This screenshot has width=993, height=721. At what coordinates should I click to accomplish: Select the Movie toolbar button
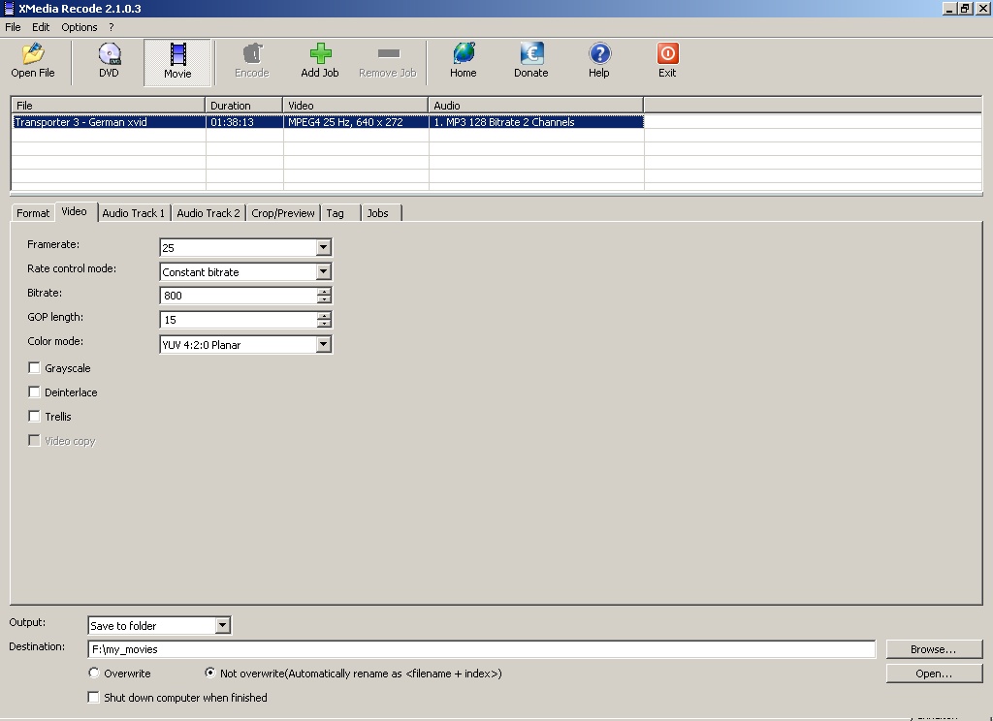[x=178, y=61]
